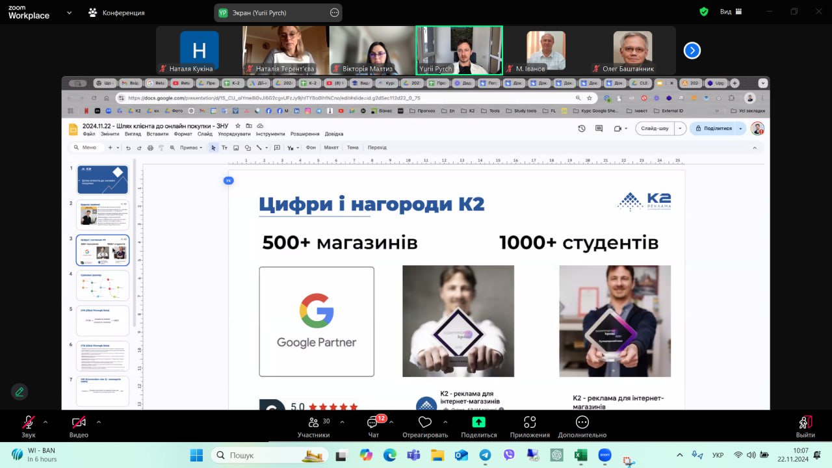
Task: Unmute the microphone
Action: tap(29, 423)
